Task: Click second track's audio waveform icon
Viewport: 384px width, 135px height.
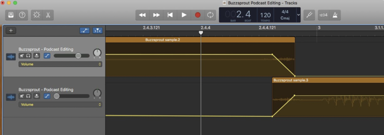Action: click(x=11, y=97)
